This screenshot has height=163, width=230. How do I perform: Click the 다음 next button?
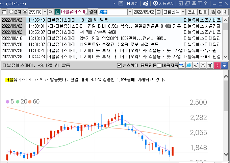tap(203, 12)
